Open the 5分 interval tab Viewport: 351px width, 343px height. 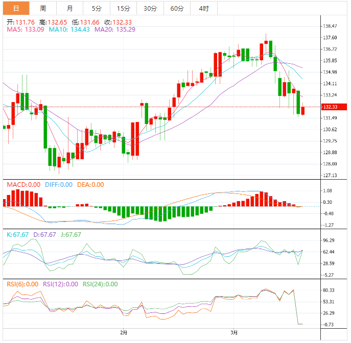[x=97, y=8]
